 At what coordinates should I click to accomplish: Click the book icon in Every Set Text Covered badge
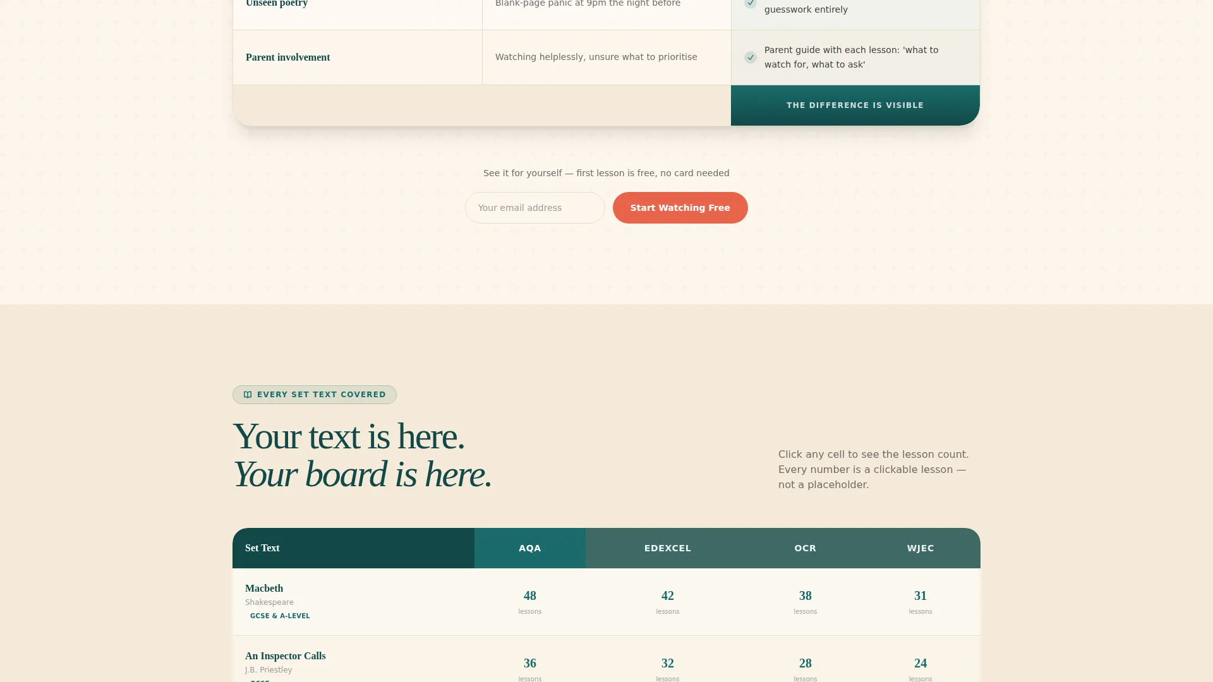click(x=248, y=395)
